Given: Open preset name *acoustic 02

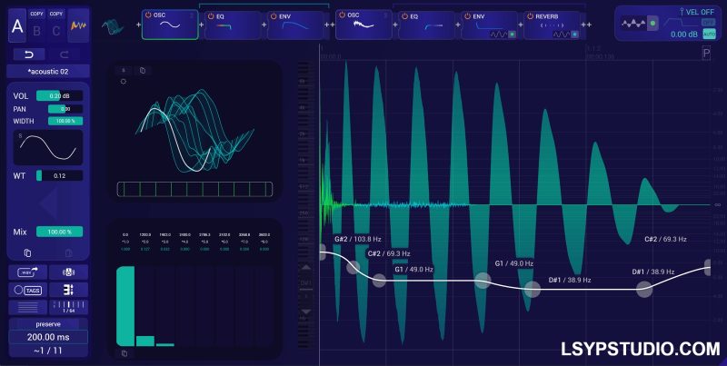Looking at the screenshot, I should pyautogui.click(x=48, y=72).
